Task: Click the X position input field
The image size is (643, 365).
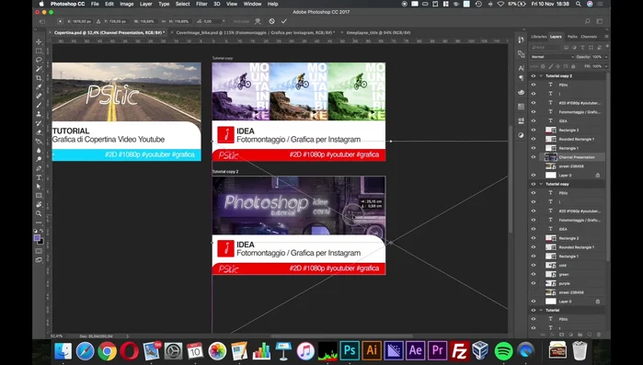Action: click(x=83, y=21)
